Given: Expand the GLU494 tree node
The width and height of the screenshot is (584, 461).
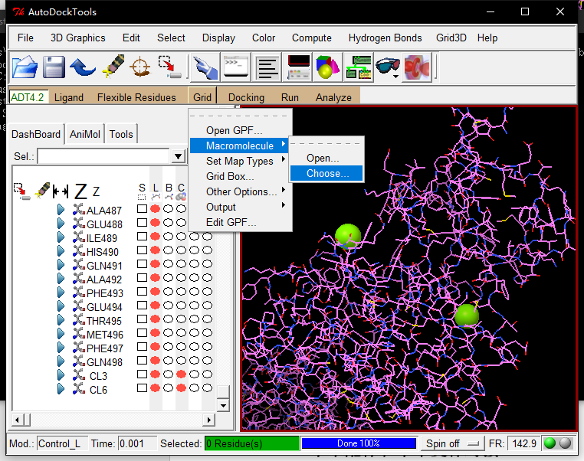Looking at the screenshot, I should pos(61,306).
